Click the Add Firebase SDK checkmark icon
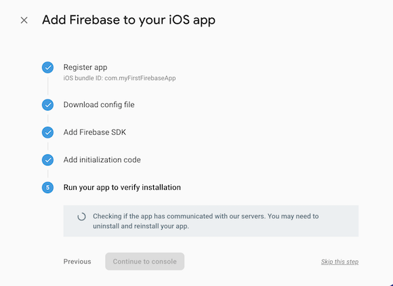393x286 pixels. coord(47,132)
